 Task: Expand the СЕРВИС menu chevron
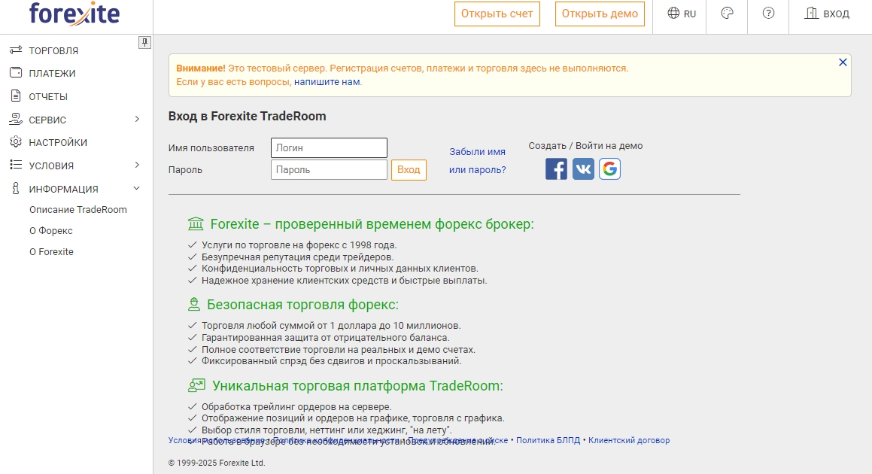pyautogui.click(x=138, y=119)
